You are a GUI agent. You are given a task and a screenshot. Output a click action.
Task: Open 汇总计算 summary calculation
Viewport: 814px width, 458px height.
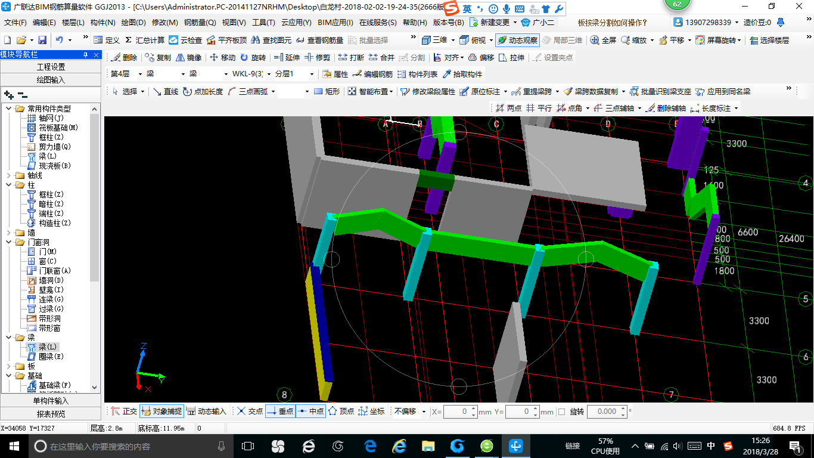(x=144, y=40)
